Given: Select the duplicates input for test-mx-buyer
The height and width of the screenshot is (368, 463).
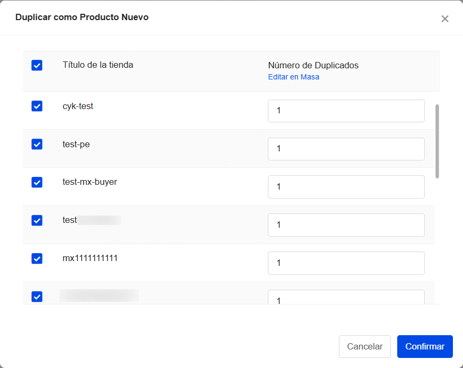Looking at the screenshot, I should pos(346,187).
